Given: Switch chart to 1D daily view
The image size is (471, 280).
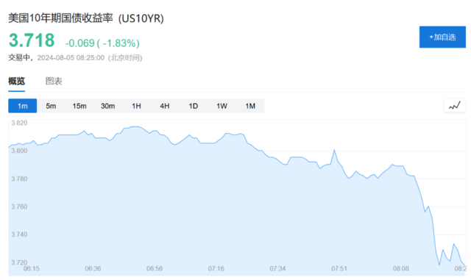Looking at the screenshot, I should tap(193, 106).
